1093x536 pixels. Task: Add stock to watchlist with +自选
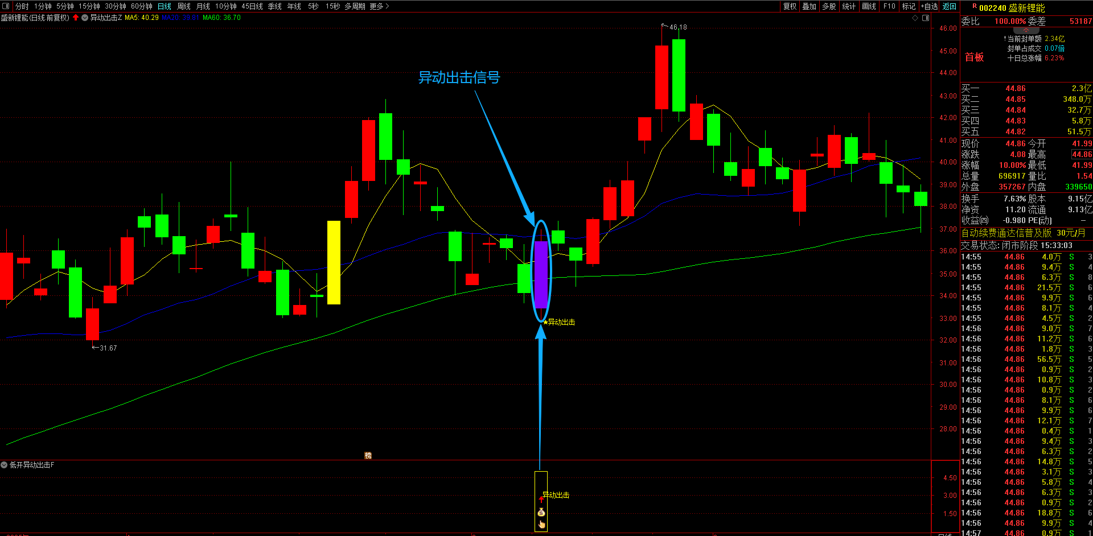coord(930,6)
